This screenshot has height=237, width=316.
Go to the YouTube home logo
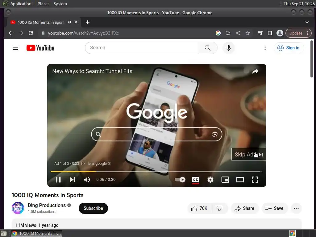(x=40, y=48)
